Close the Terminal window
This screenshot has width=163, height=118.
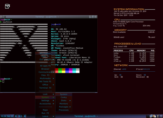(96, 17)
